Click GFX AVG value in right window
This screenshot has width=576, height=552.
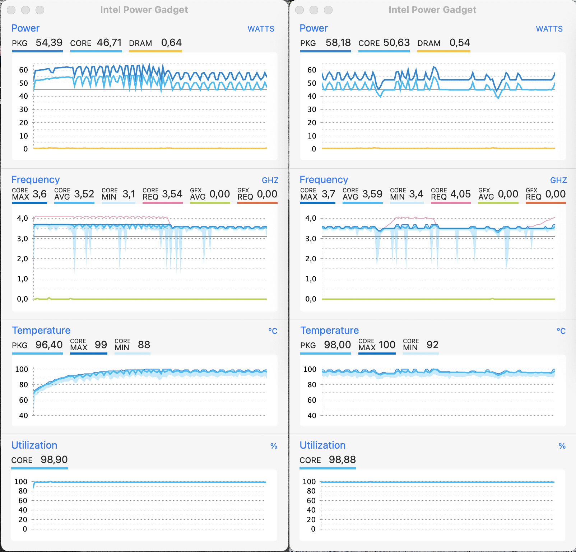click(x=508, y=194)
